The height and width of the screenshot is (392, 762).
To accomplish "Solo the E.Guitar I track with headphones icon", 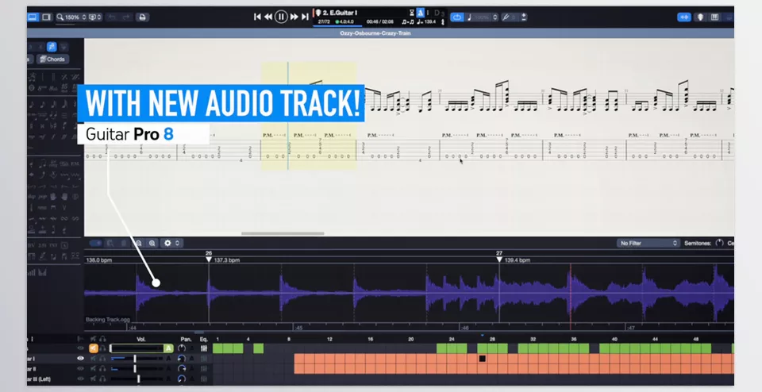I will click(102, 359).
